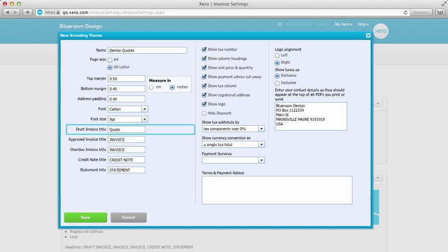Viewport: 448px width, 252px height.
Task: Show taxes as Exclusive
Action: (x=277, y=76)
